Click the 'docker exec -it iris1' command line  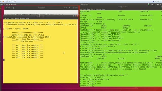point(113,69)
